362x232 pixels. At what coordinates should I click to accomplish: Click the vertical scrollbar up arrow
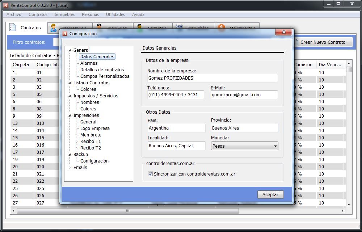point(349,63)
